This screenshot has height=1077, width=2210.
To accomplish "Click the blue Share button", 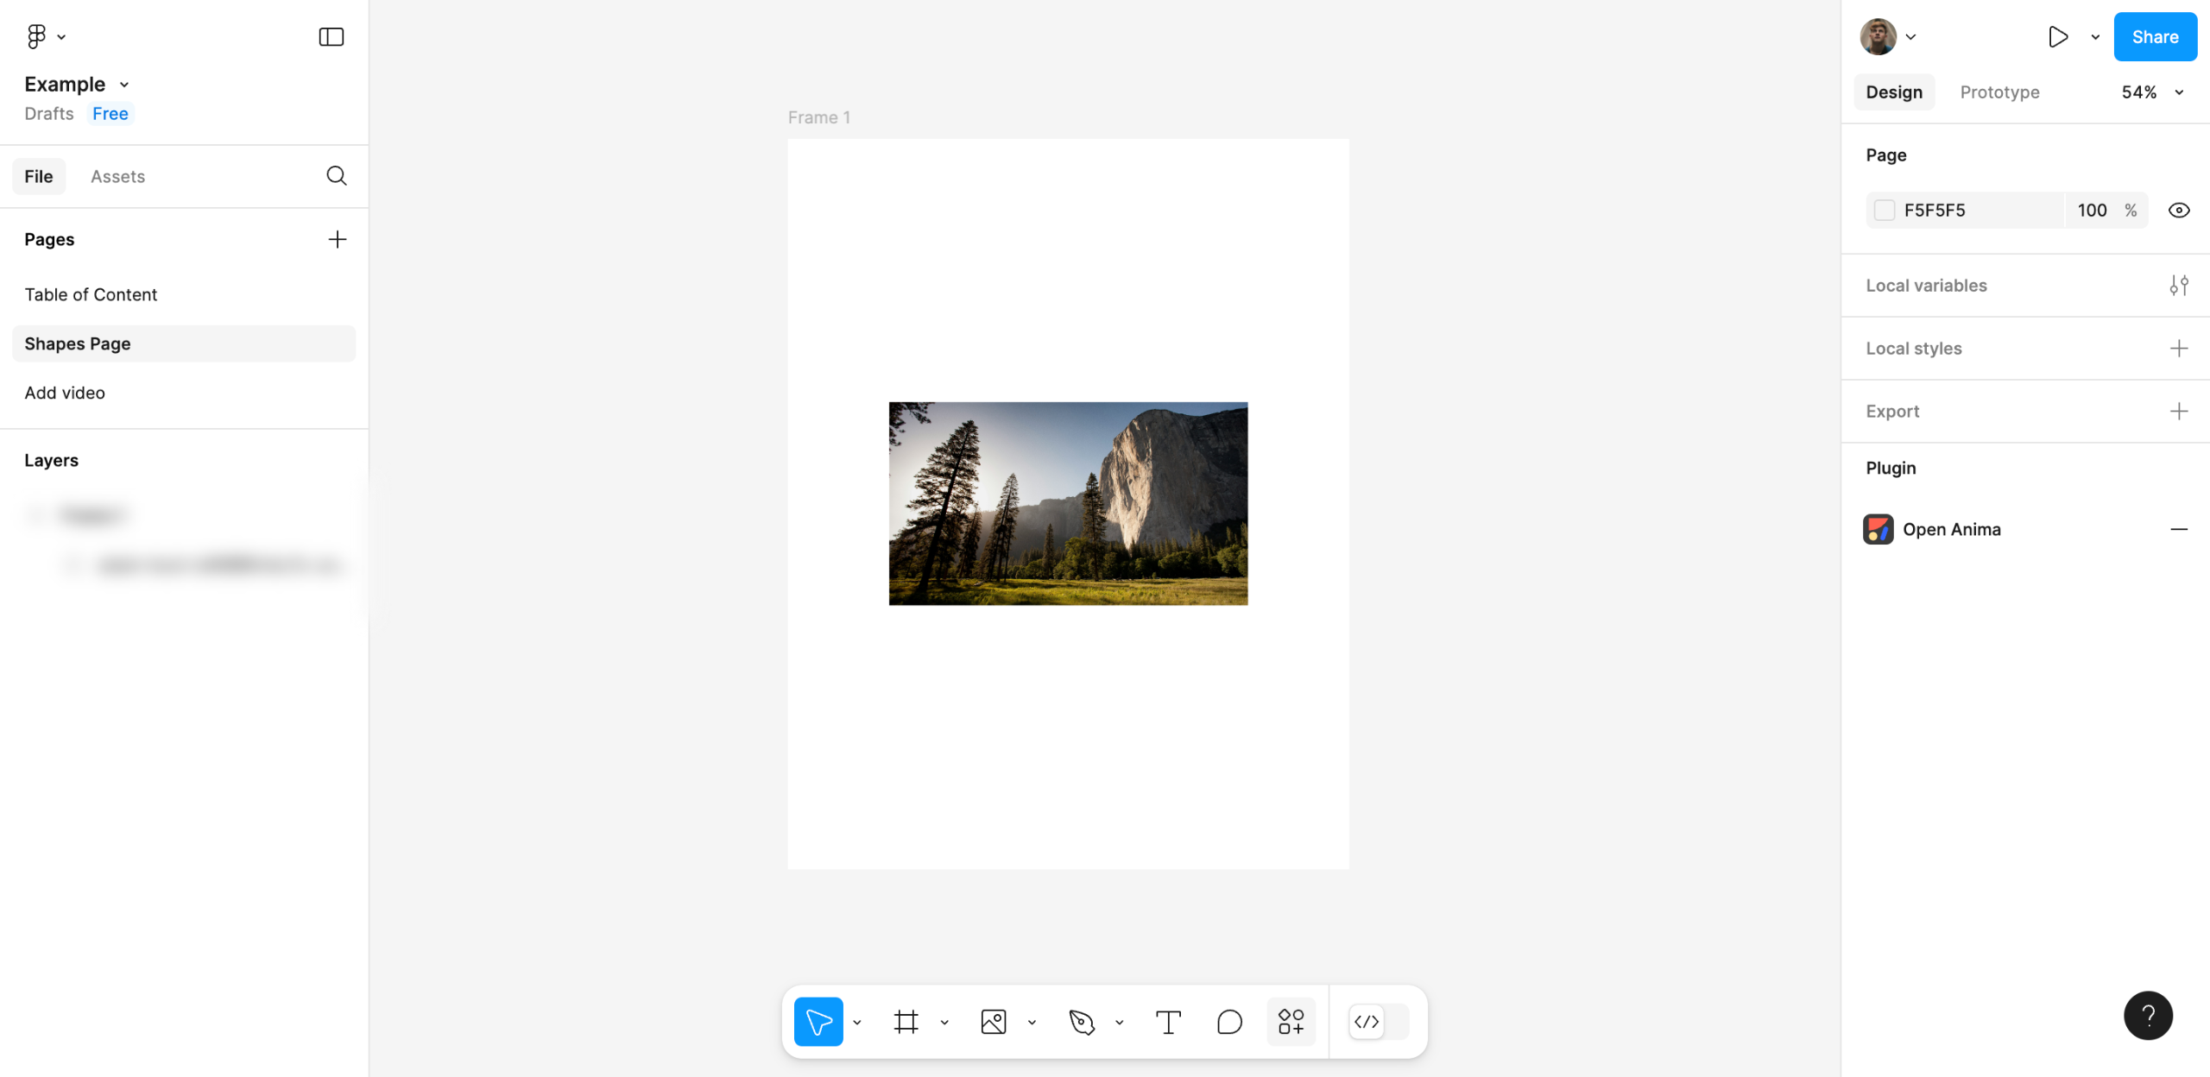I will [x=2154, y=36].
